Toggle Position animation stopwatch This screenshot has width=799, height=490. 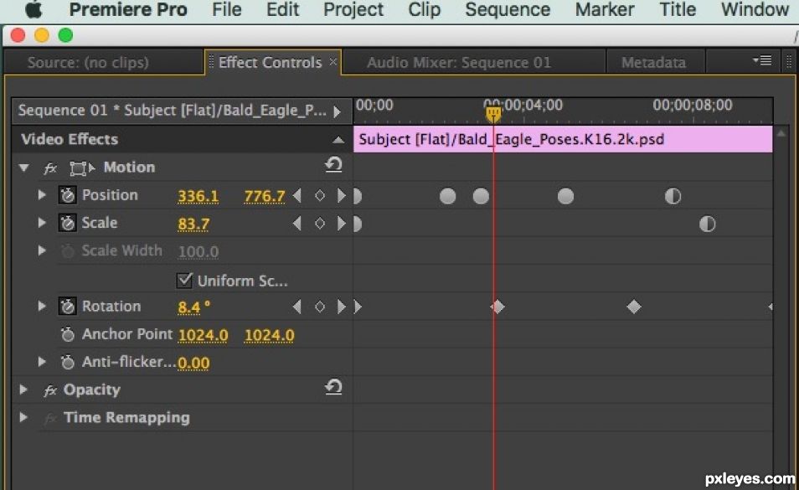tap(67, 195)
